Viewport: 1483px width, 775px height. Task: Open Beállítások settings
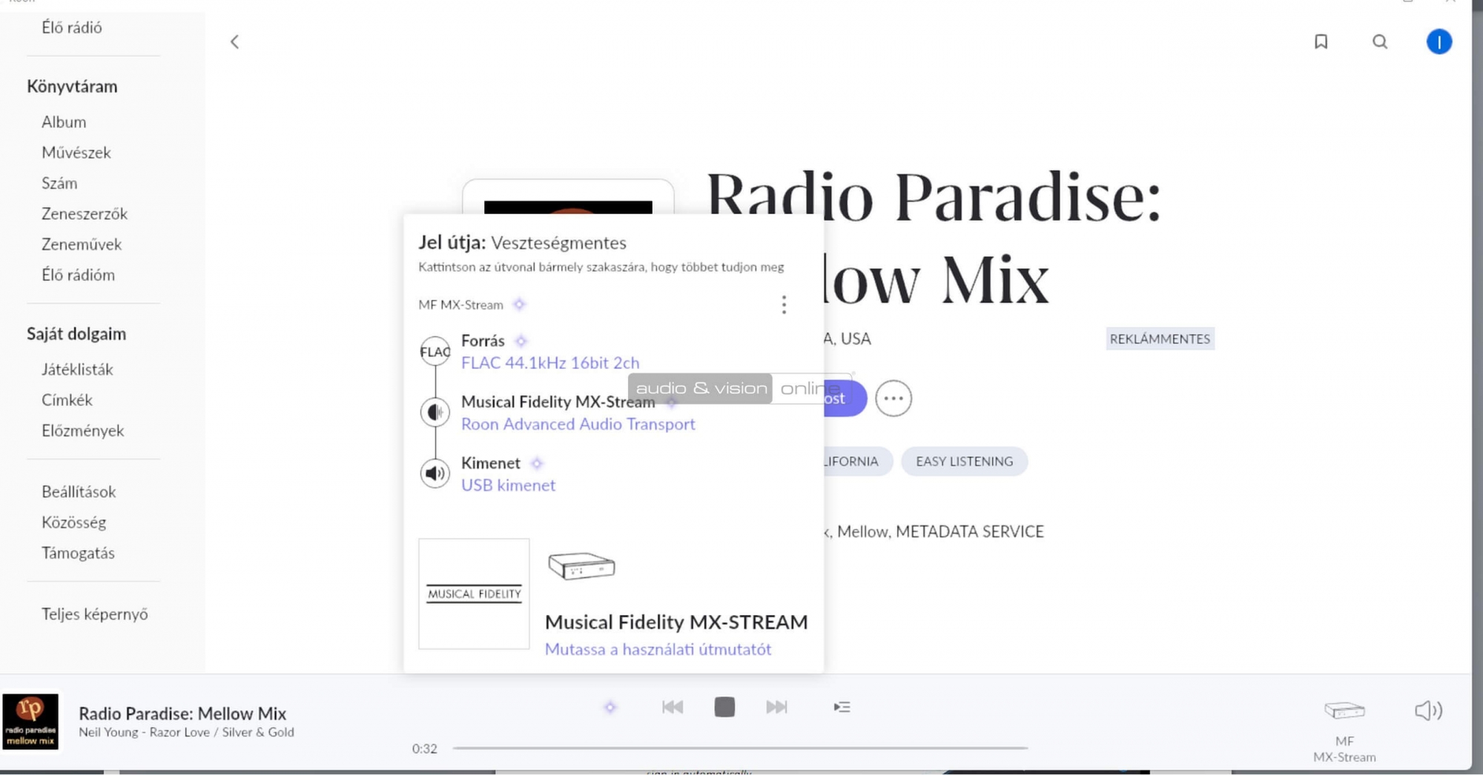[x=79, y=492]
